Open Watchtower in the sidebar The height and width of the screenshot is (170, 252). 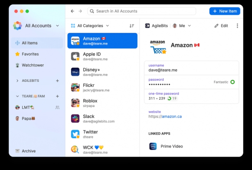coord(32,65)
